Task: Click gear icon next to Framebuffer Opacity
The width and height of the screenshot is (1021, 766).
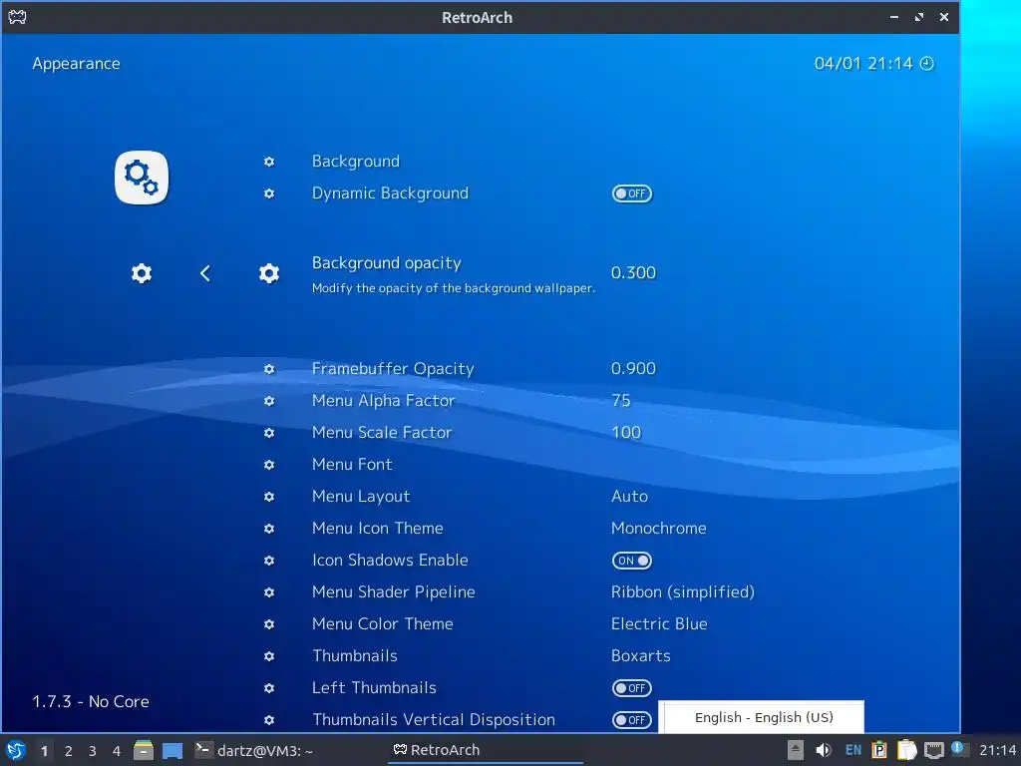Action: (269, 369)
